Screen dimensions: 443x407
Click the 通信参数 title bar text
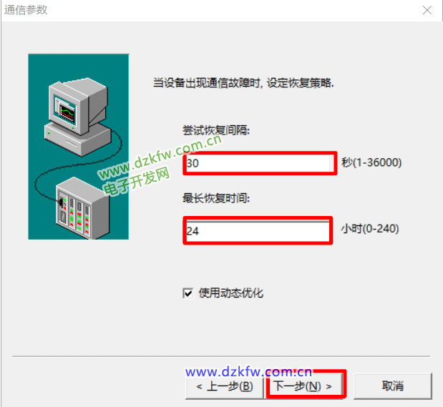tap(26, 10)
